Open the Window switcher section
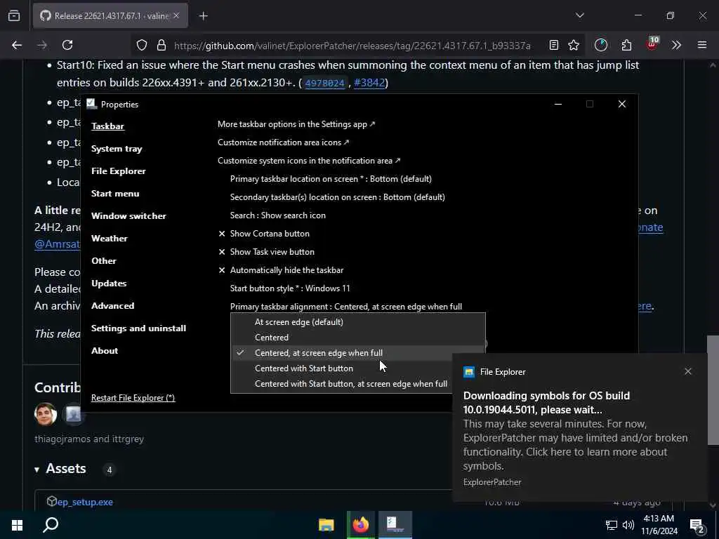 (128, 216)
